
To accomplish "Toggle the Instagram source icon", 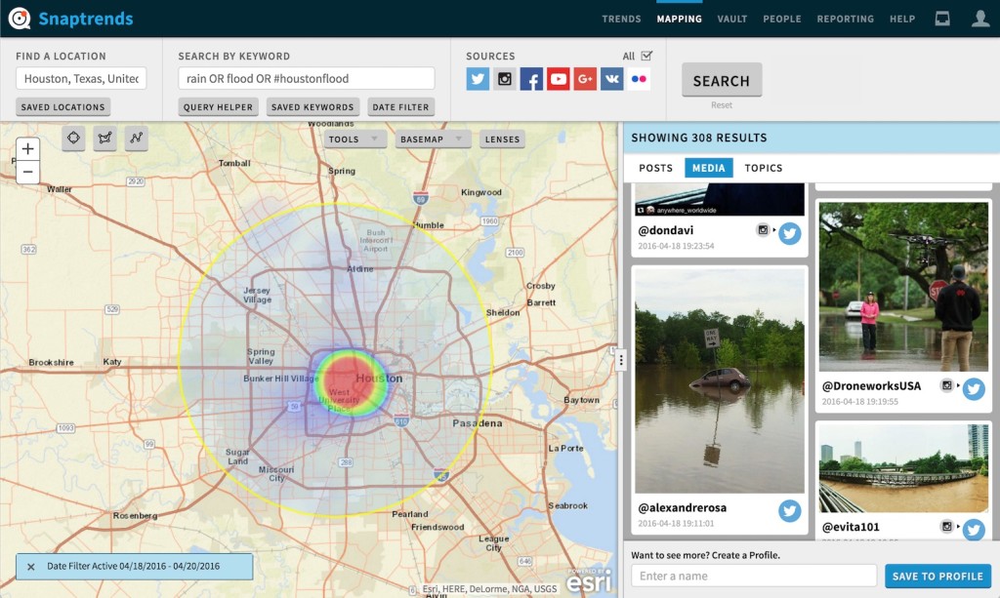I will tap(505, 79).
